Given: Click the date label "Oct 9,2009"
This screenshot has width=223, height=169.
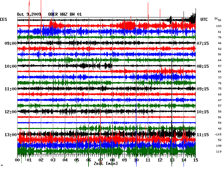Looking at the screenshot, I should (x=29, y=14).
